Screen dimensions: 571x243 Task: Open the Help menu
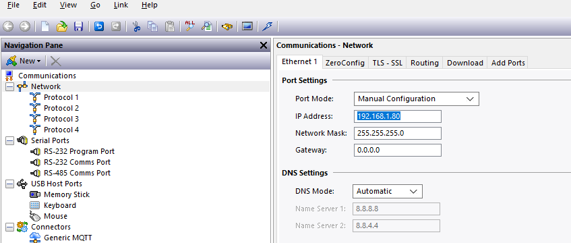[149, 5]
